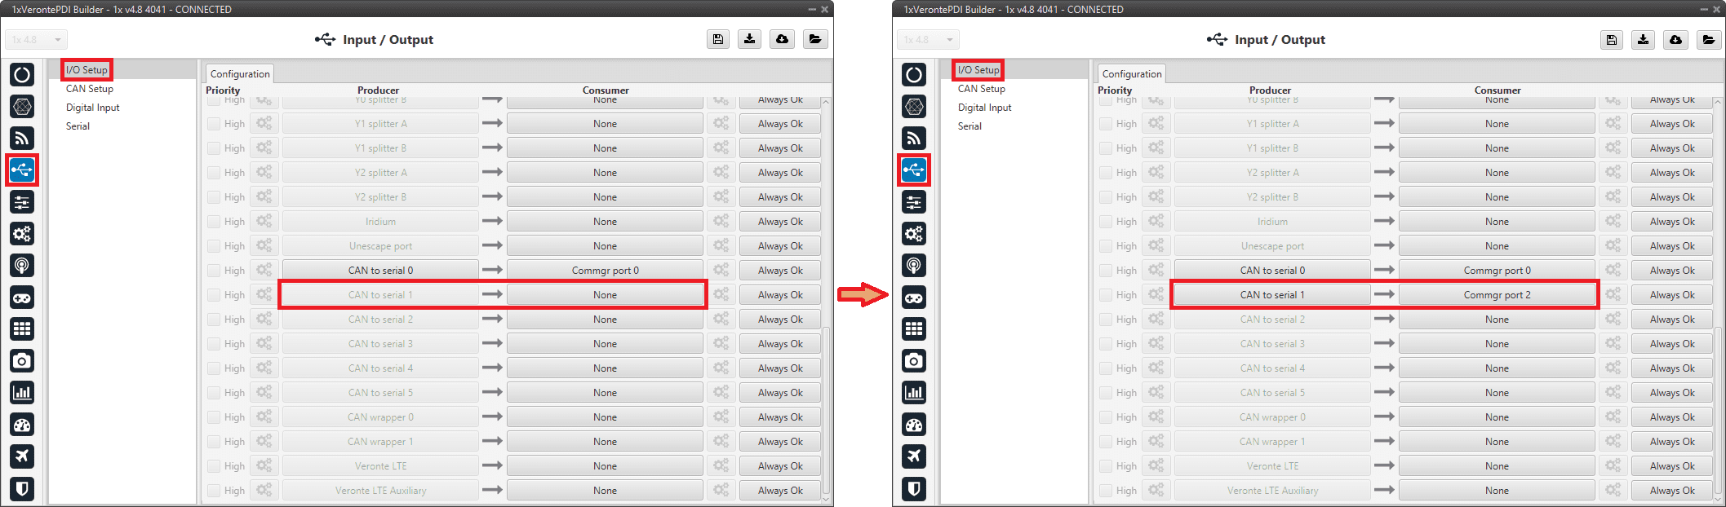
Task: Open the gamepad icon in left window sidebar
Action: [x=22, y=298]
